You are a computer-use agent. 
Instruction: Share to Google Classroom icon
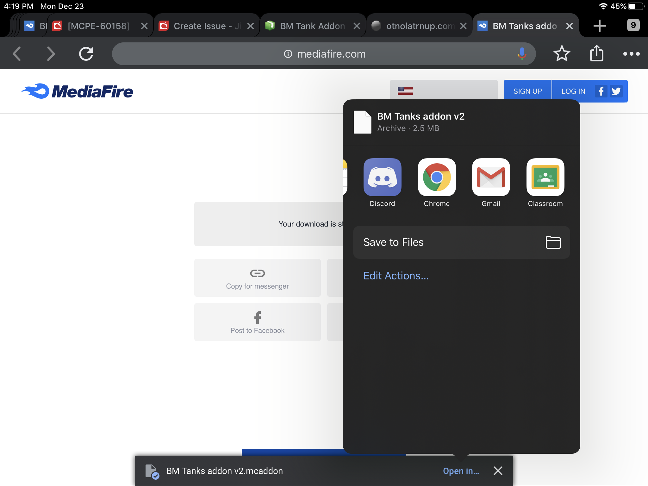pyautogui.click(x=545, y=177)
